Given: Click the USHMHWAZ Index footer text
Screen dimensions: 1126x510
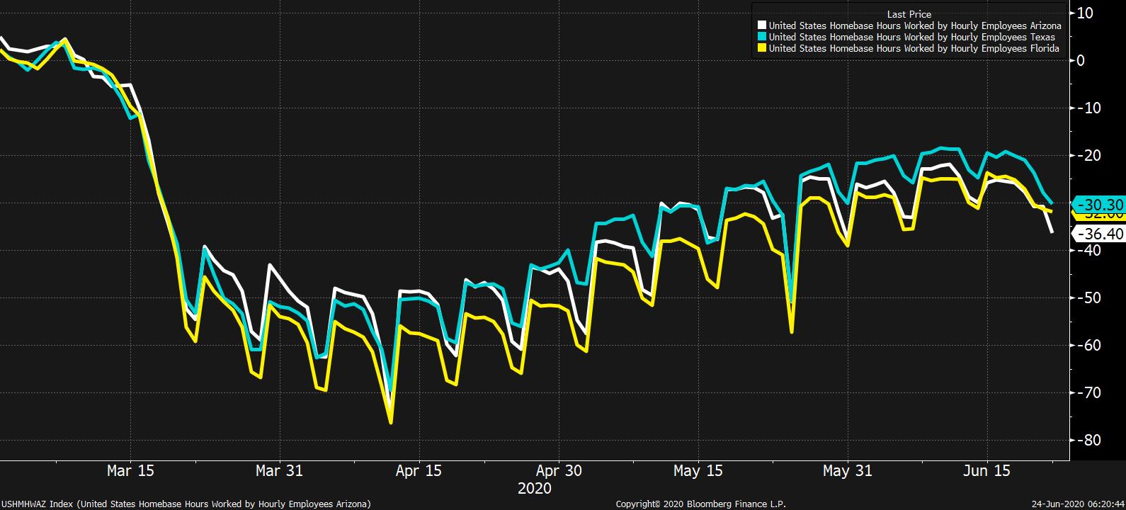Looking at the screenshot, I should click(186, 504).
